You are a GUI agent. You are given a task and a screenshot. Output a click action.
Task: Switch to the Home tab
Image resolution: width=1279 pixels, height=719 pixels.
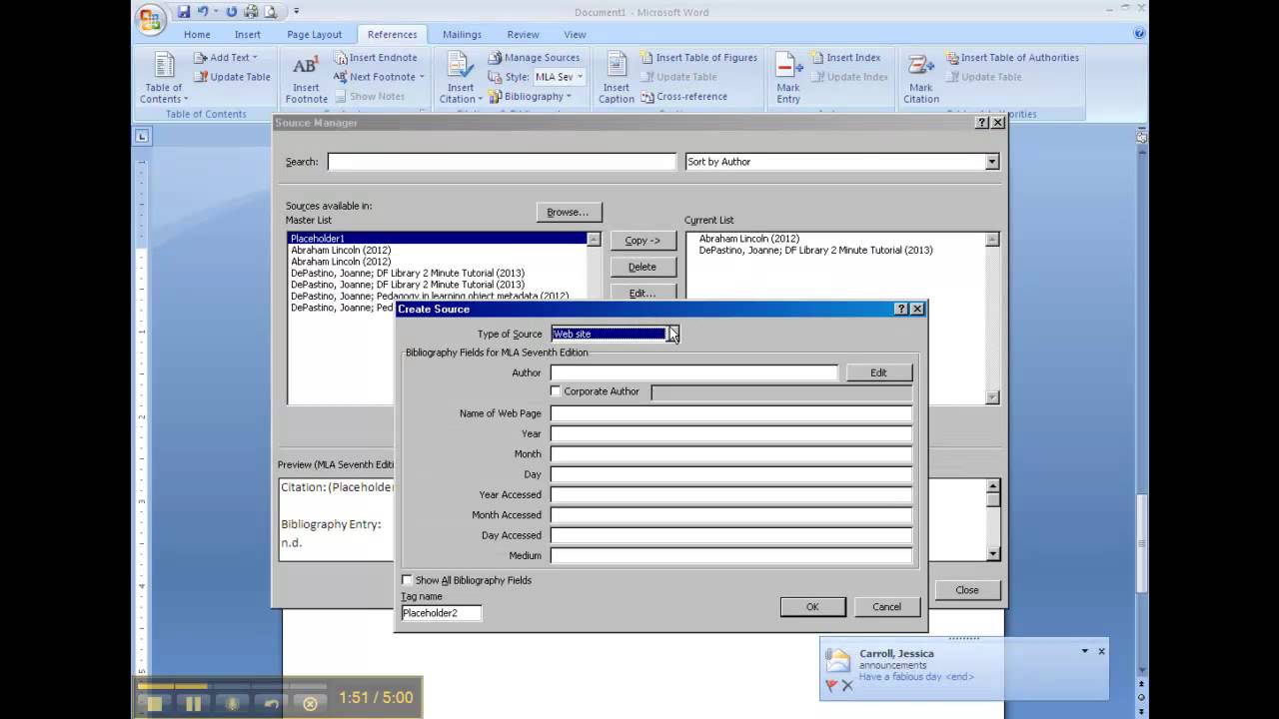[197, 35]
